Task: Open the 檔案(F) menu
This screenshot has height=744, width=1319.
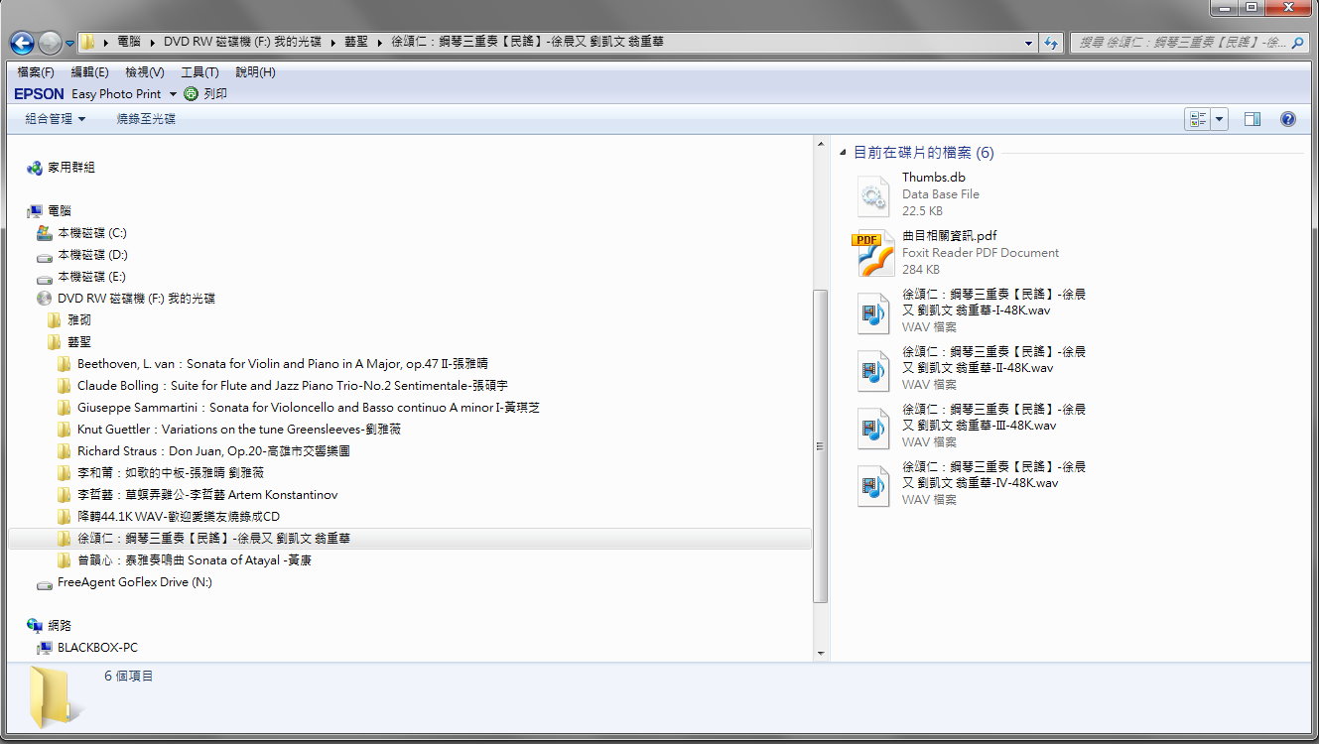Action: coord(36,72)
